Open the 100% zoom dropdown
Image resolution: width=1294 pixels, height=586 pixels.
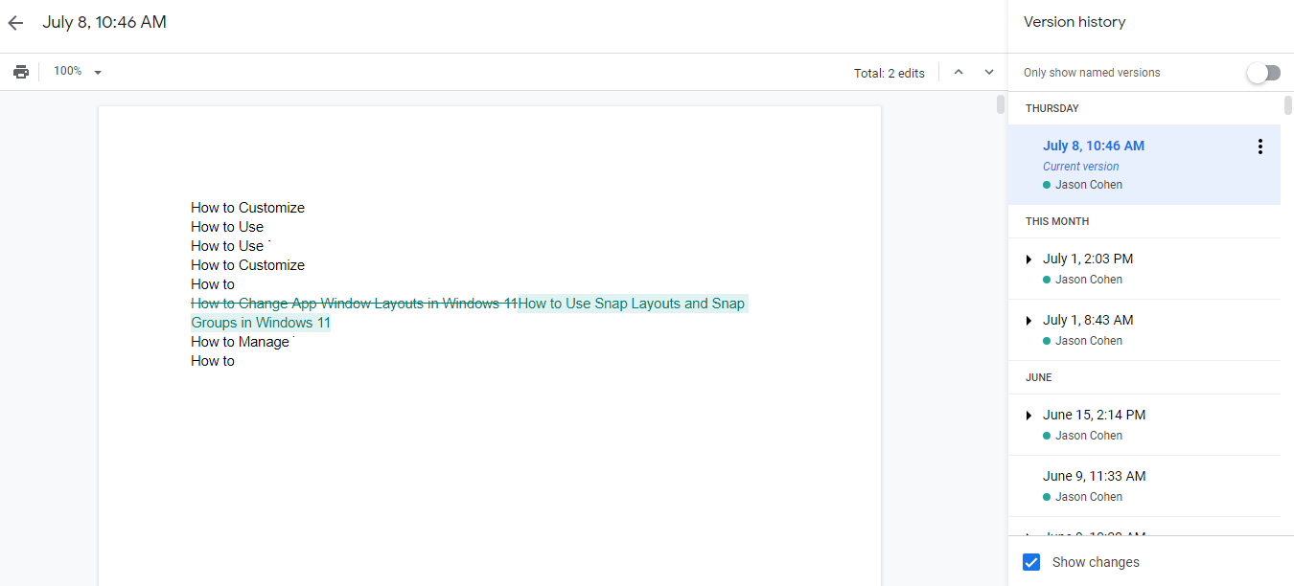(78, 72)
